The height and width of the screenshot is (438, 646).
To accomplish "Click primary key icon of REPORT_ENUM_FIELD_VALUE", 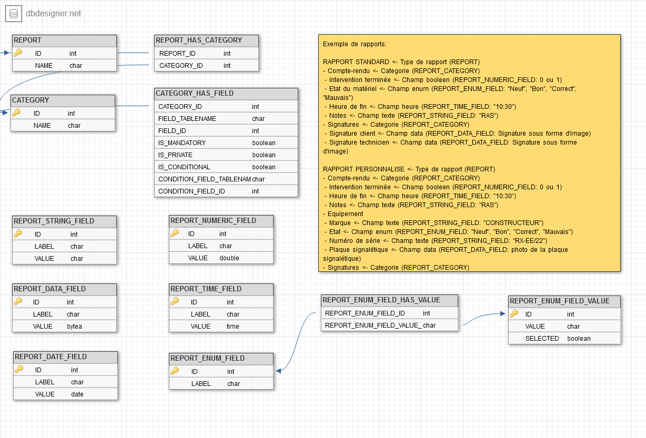I will click(514, 314).
